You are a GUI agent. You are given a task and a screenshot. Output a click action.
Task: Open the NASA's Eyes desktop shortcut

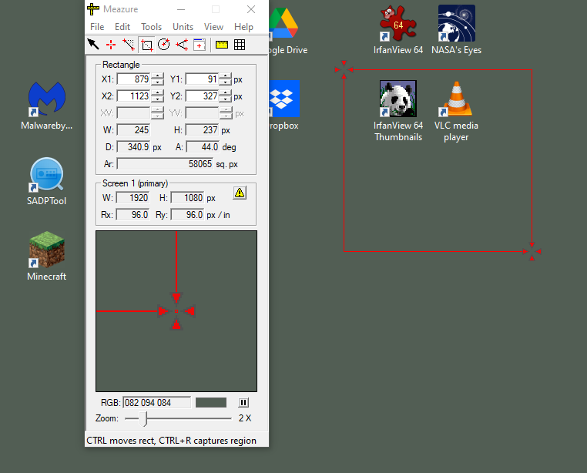456,30
